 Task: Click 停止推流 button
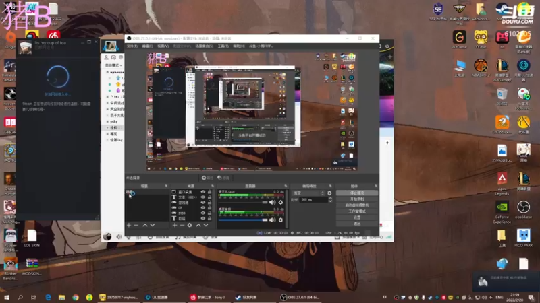(357, 193)
